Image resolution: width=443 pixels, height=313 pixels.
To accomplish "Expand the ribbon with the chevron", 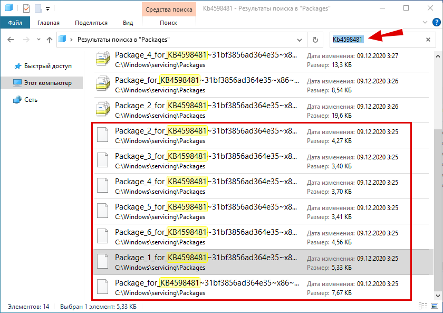I will 425,22.
